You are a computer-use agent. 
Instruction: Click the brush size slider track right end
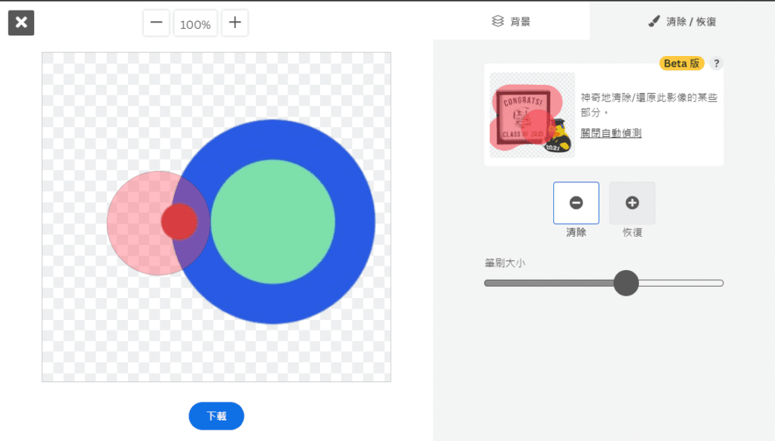click(719, 283)
